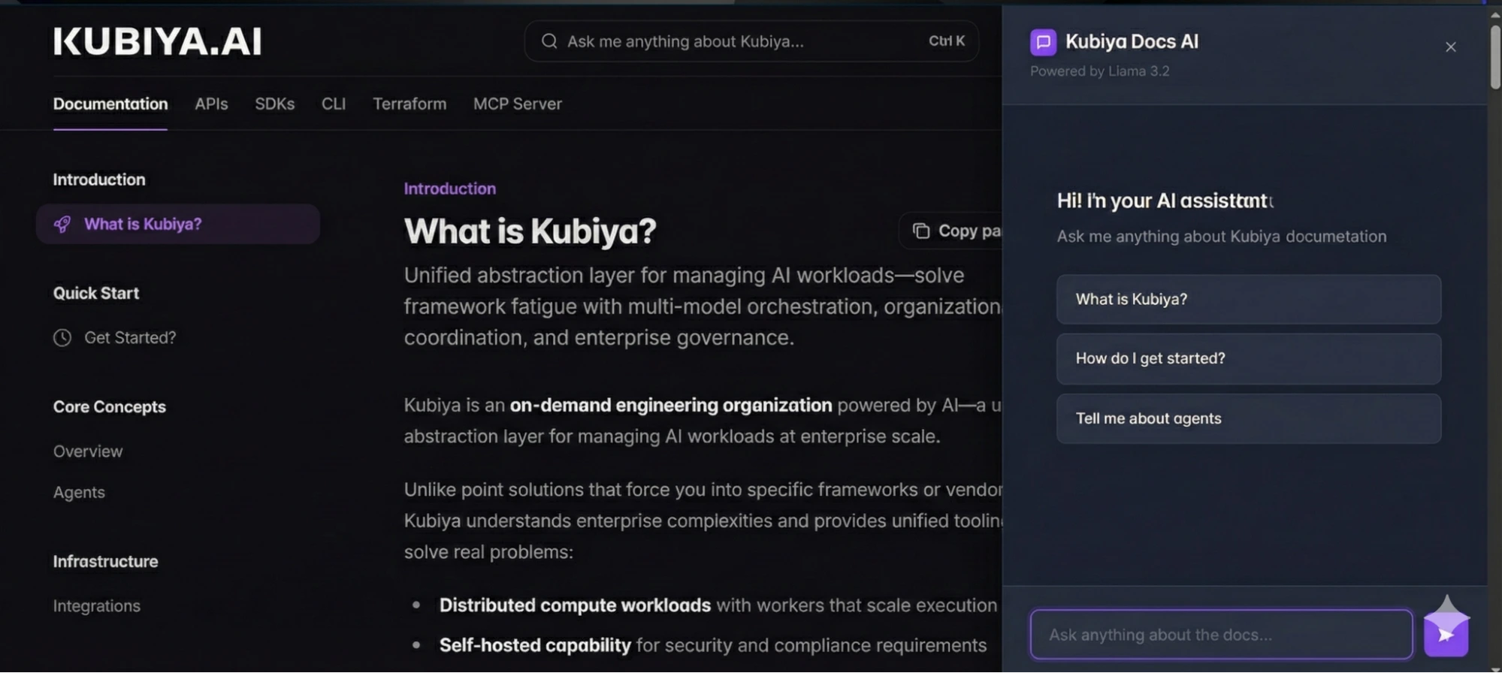The width and height of the screenshot is (1502, 673).
Task: Open the CLI tab
Action: tap(334, 104)
